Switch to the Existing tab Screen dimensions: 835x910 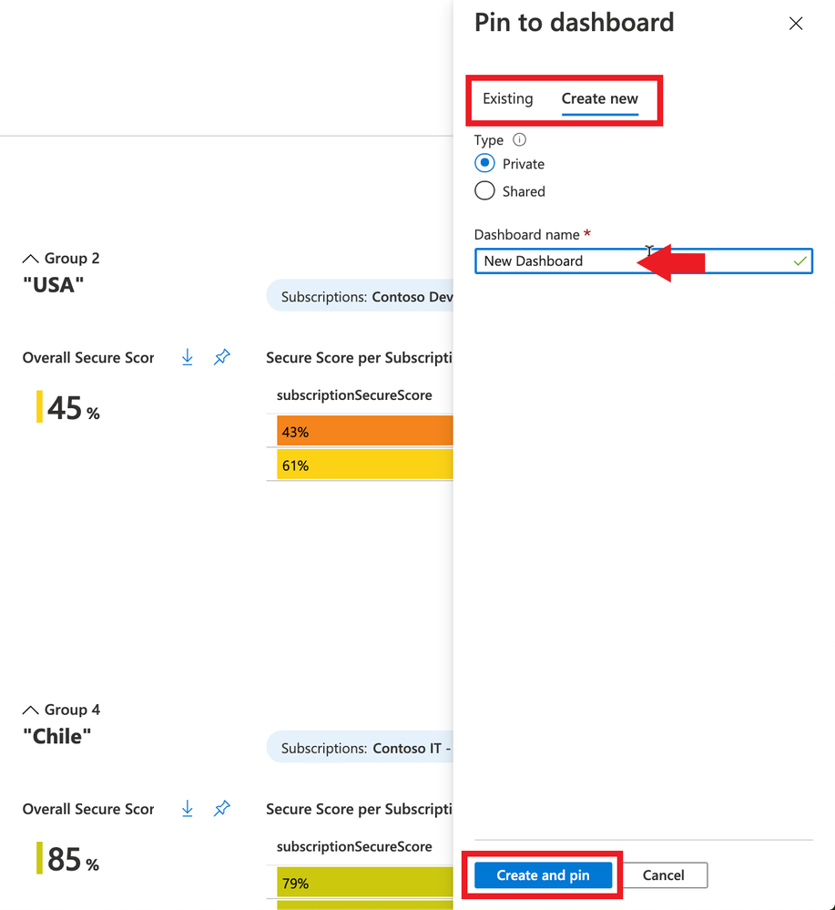point(508,98)
